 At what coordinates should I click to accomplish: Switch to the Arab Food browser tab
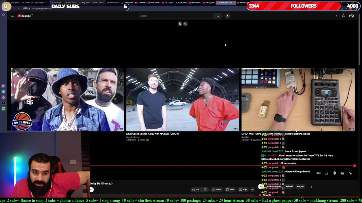[154, 3]
